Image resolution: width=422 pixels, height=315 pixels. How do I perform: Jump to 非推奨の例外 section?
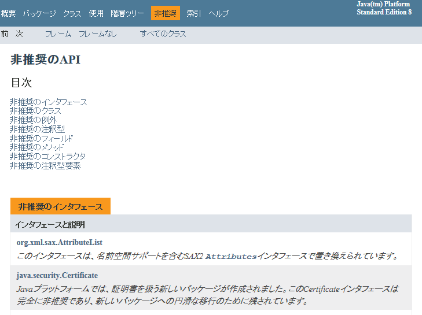(34, 120)
